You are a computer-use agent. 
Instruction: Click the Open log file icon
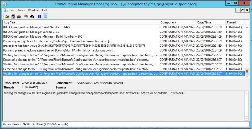(8, 16)
